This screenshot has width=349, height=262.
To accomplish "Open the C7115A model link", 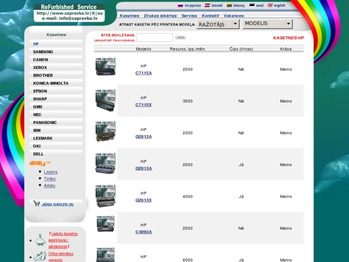I will (x=143, y=73).
